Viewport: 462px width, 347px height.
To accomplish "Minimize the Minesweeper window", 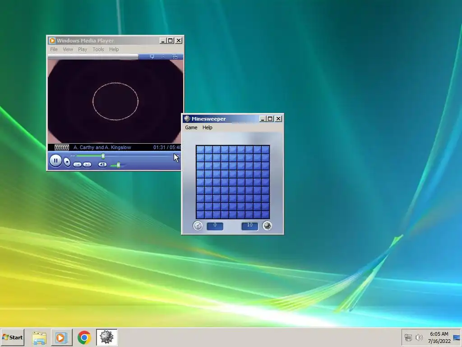I will click(x=262, y=119).
